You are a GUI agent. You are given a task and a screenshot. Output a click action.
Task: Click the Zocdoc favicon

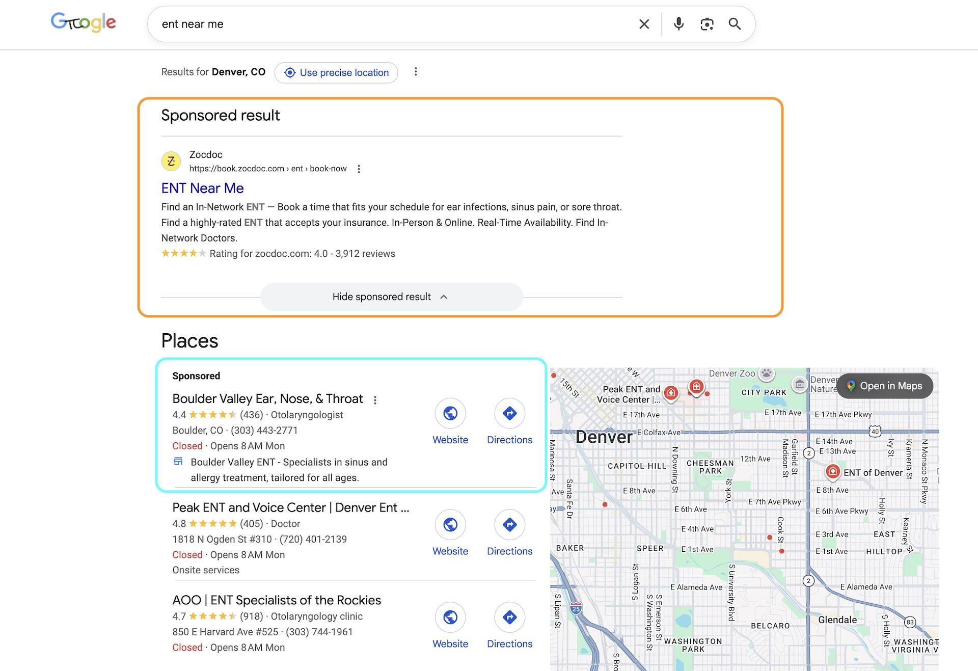[x=171, y=161]
